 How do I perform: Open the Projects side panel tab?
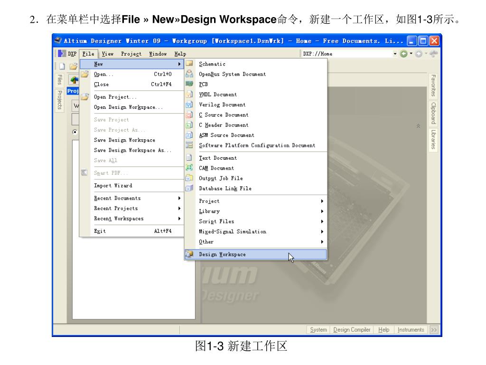click(x=59, y=100)
